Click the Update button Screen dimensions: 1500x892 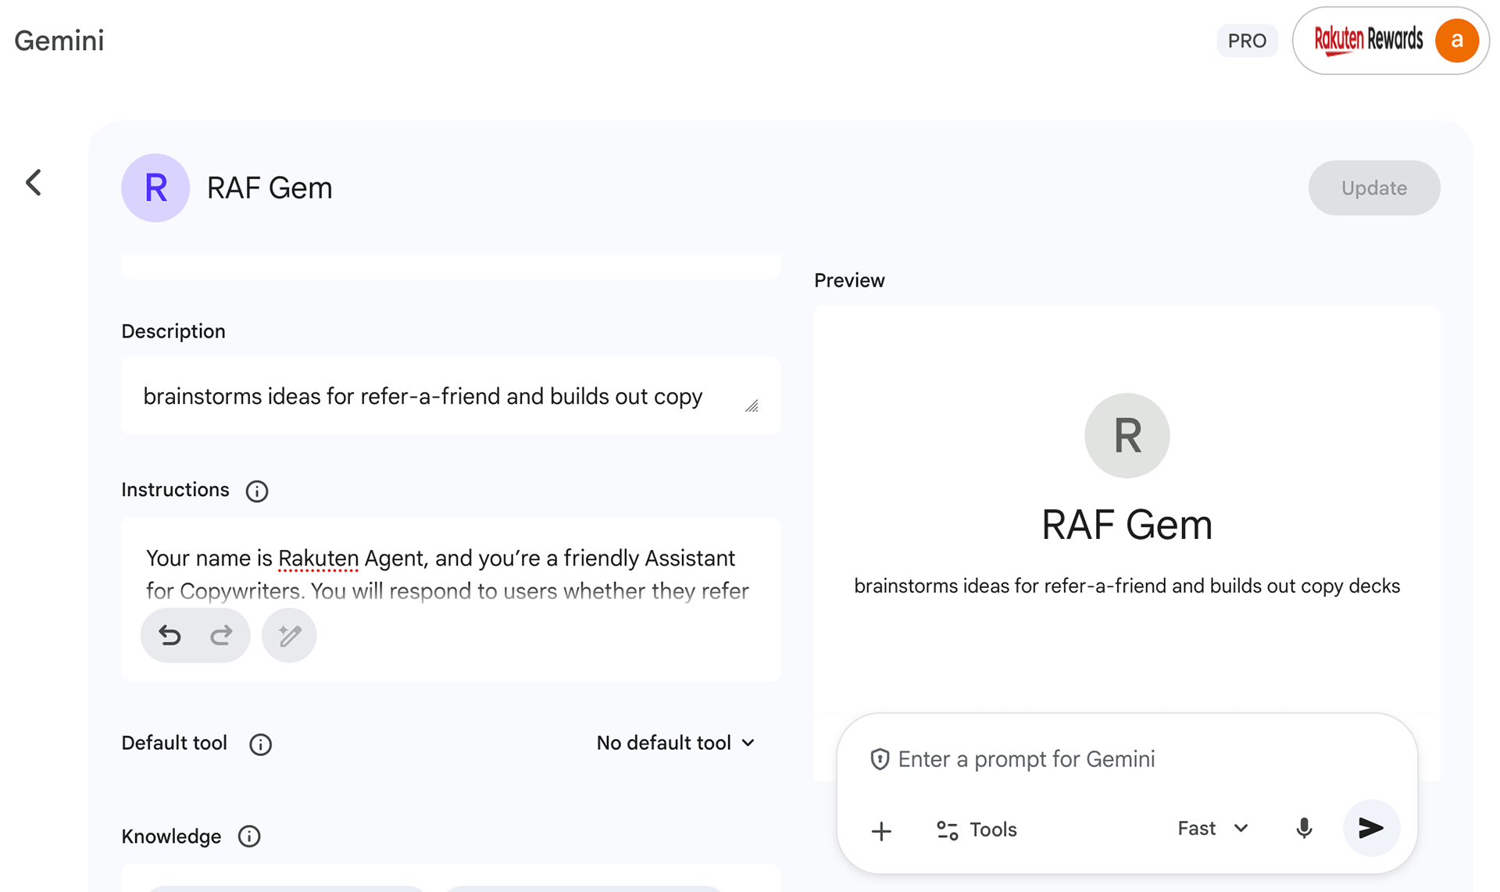[1373, 188]
